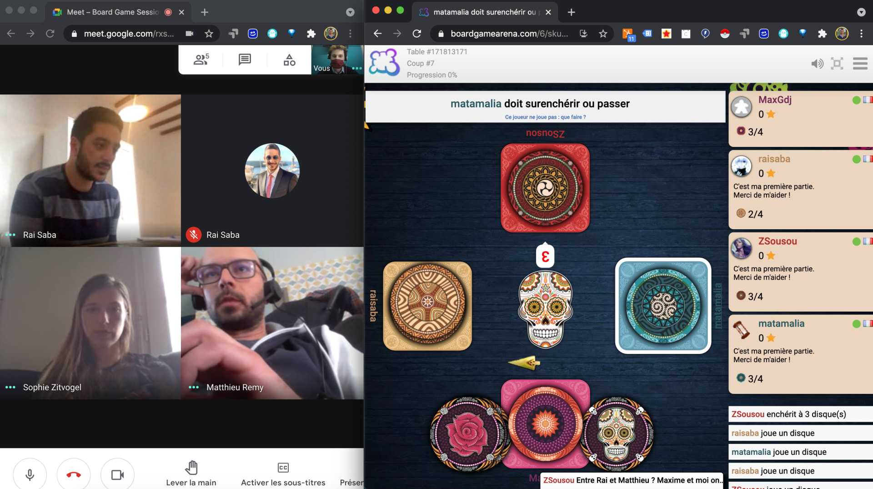Open Chrome menu in Meet window

[350, 34]
